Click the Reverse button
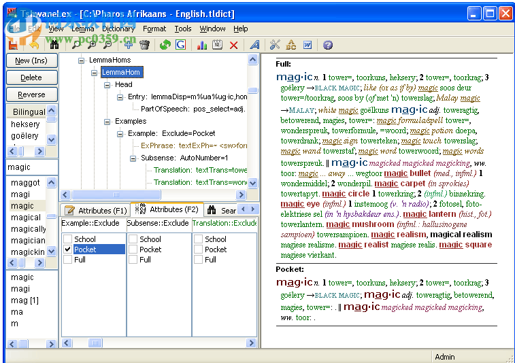This screenshot has height=363, width=515. click(x=31, y=94)
